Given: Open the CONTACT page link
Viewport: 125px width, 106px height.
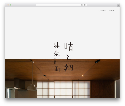Looking at the screenshot, I should (x=111, y=11).
